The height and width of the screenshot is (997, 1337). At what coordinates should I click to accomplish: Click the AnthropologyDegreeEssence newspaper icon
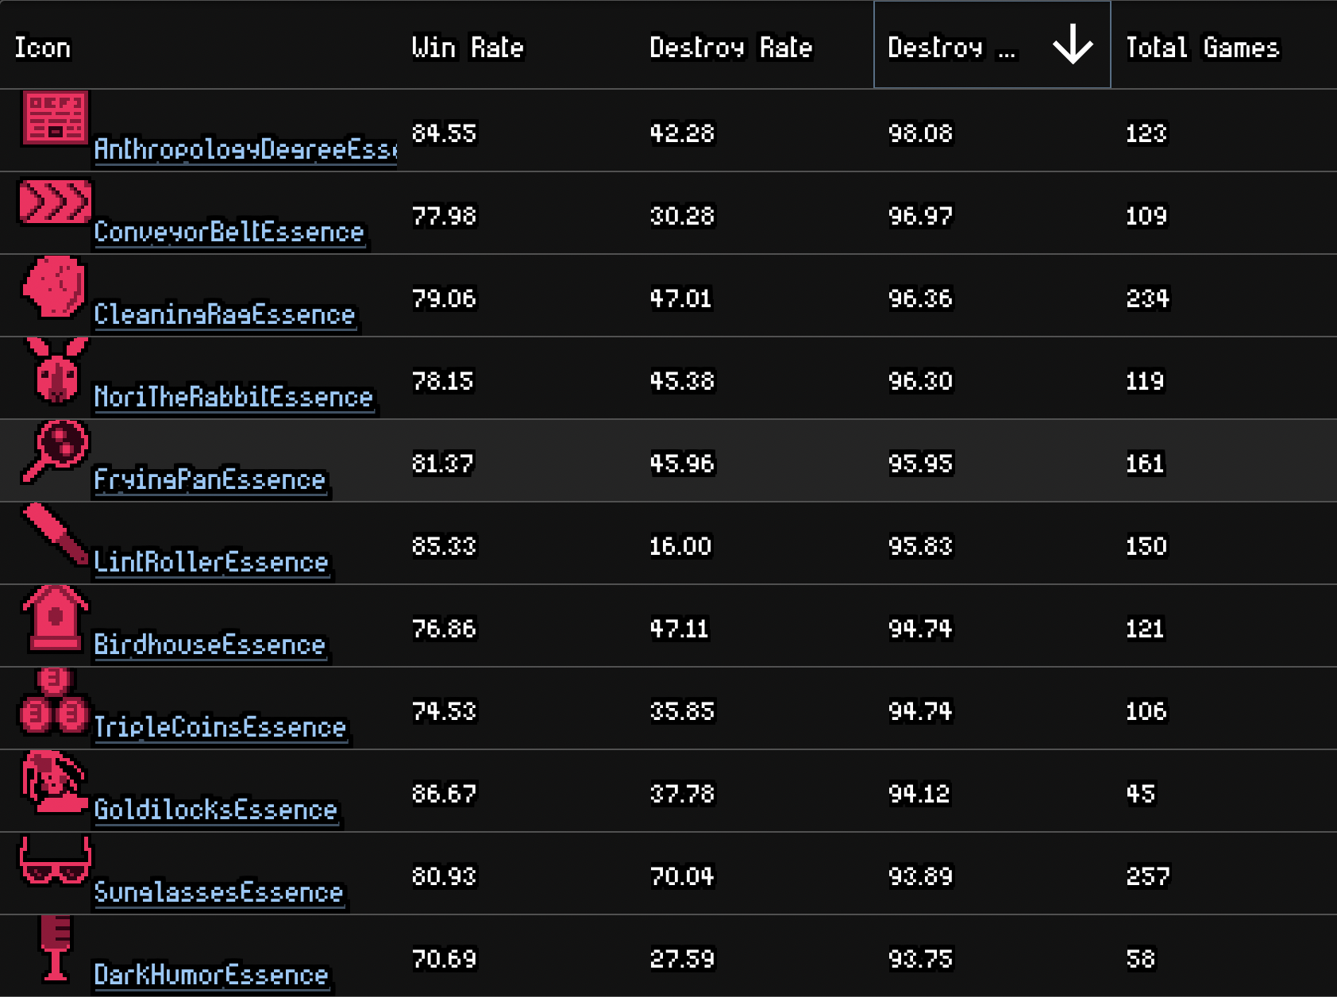point(55,118)
